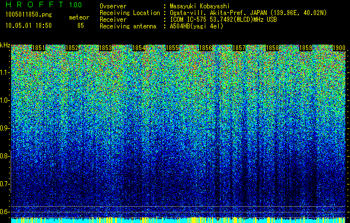350x223 pixels.
Task: Click the HROFFT 1.0.0 title text
Action: point(44,4)
